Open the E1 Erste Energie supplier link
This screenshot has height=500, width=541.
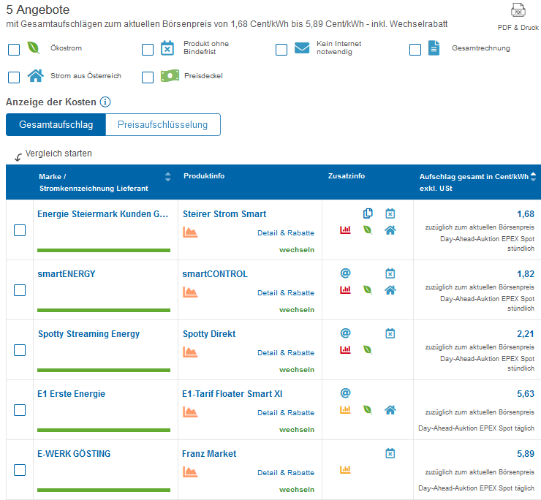coord(71,394)
